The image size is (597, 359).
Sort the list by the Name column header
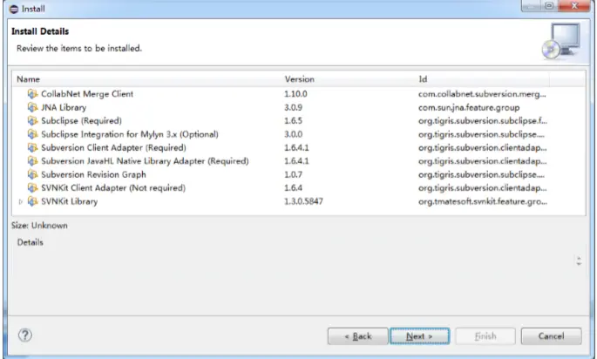pos(146,79)
